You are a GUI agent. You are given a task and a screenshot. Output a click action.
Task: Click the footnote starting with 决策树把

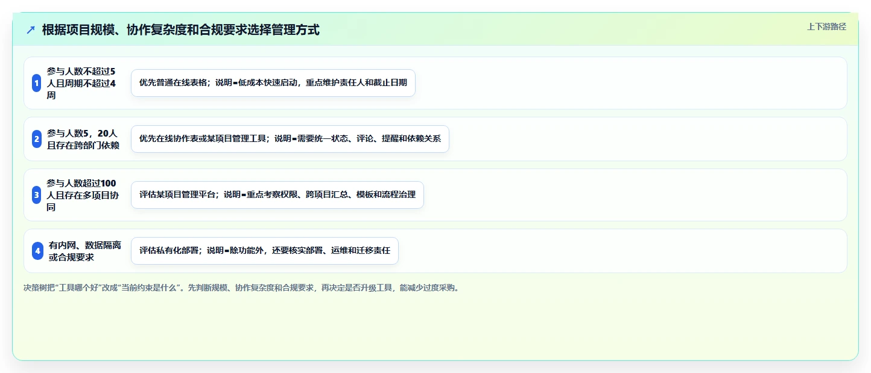tap(242, 288)
